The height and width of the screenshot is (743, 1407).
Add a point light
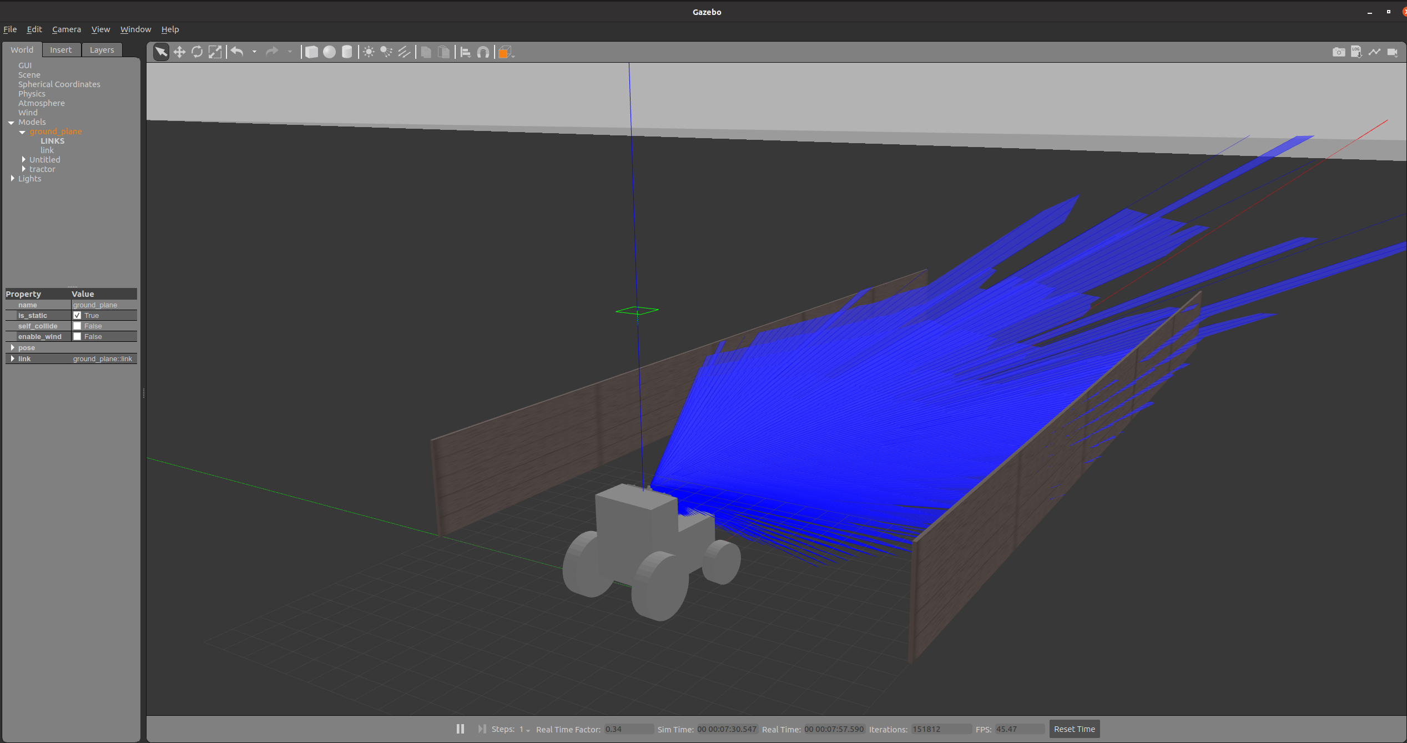tap(369, 52)
